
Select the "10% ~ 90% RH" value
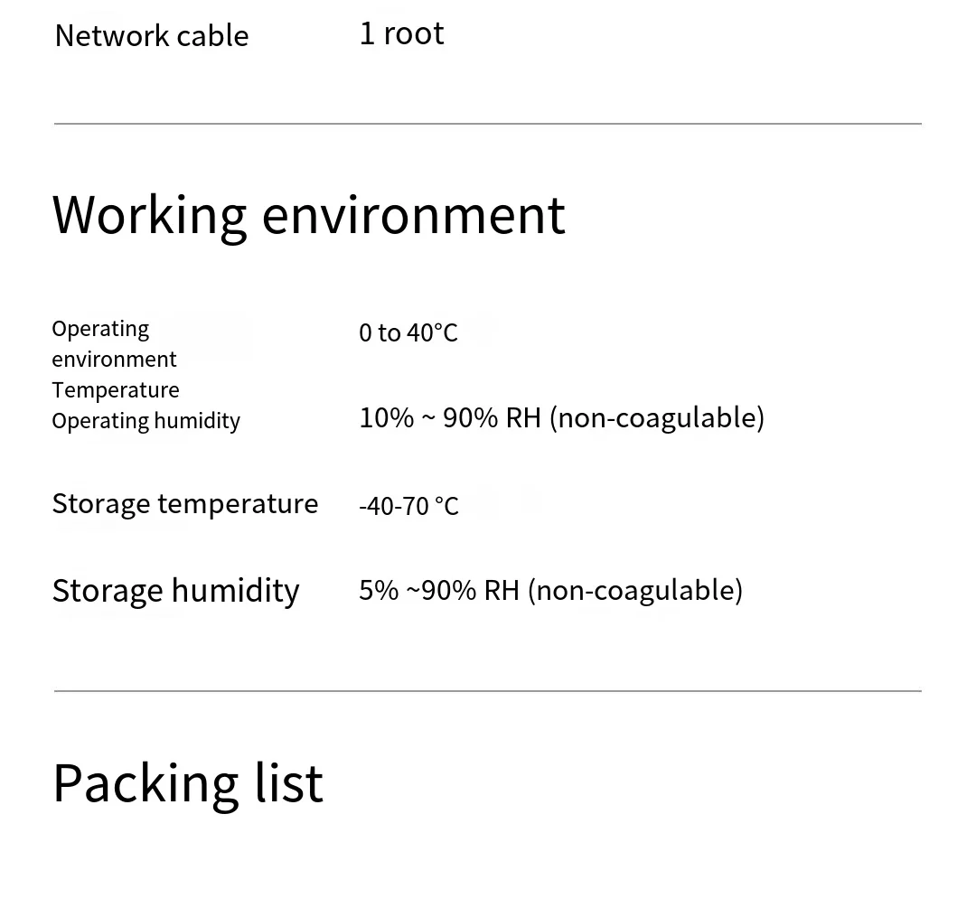click(x=449, y=417)
